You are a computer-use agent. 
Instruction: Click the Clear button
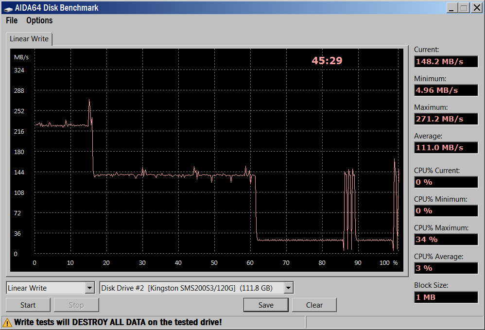coord(314,305)
